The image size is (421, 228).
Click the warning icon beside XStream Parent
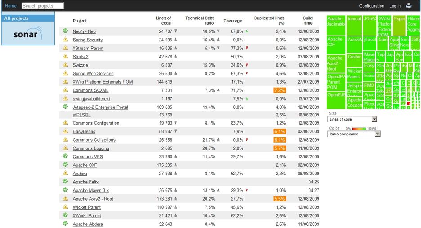65,48
